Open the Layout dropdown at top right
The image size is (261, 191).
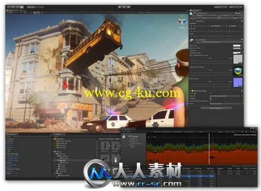(x=235, y=7)
